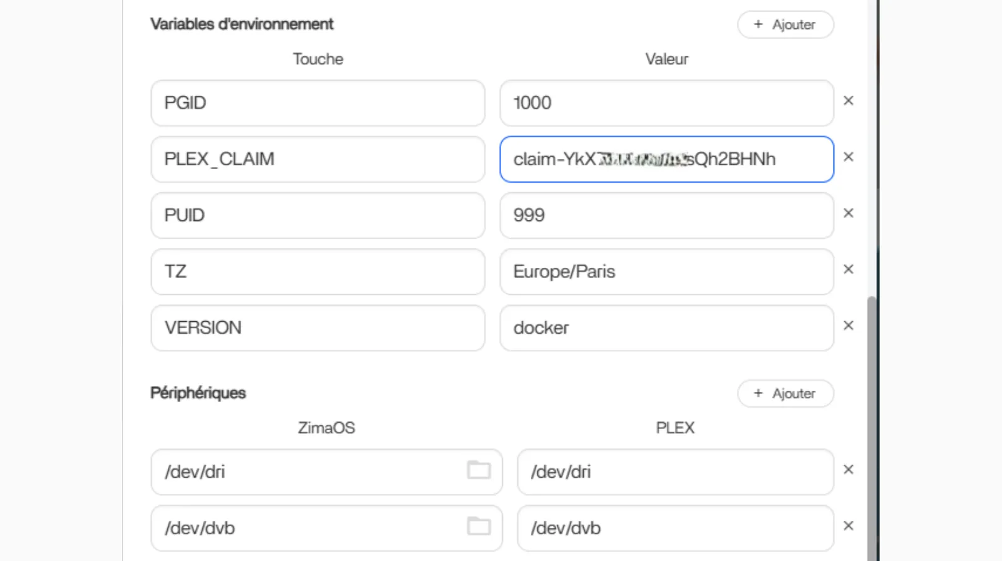Remove the VERSION variable row
1002x561 pixels.
tap(849, 326)
